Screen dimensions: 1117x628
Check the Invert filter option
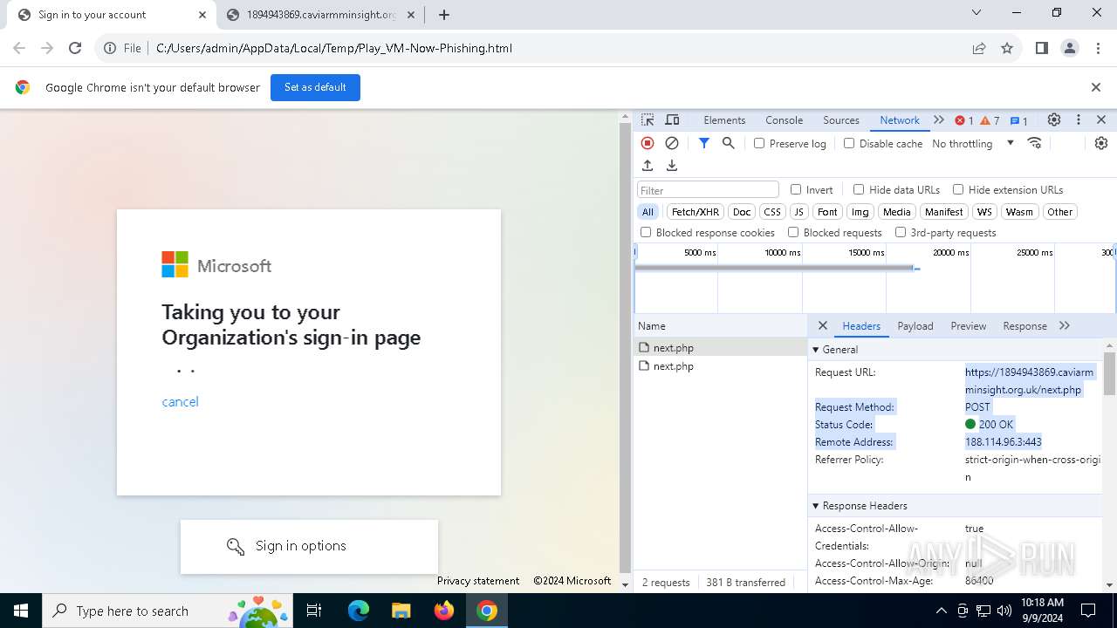point(796,189)
